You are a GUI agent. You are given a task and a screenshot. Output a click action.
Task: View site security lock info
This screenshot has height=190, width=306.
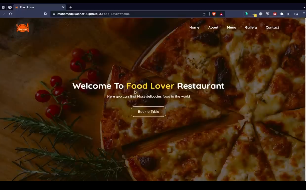point(54,14)
